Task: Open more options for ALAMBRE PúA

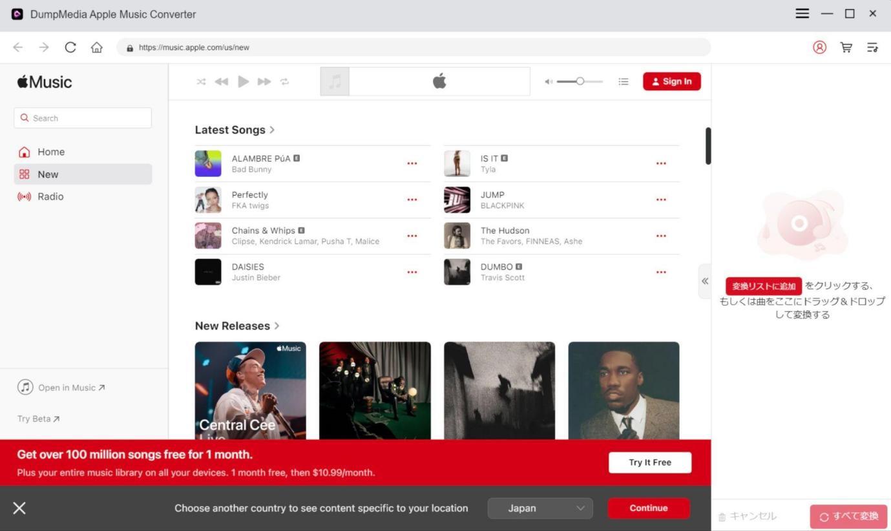Action: pyautogui.click(x=412, y=163)
